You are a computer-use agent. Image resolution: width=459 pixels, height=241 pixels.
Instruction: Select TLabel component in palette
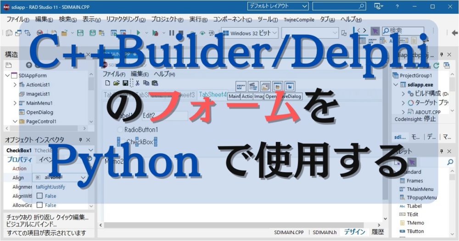click(x=414, y=206)
